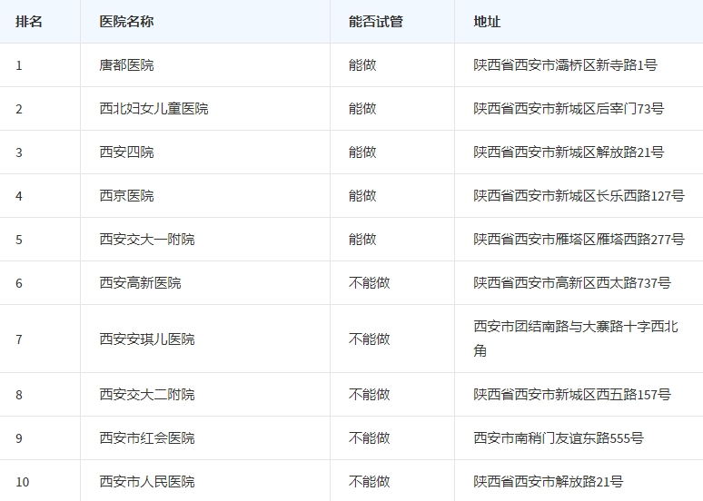Click 不能做 in the 西安高新医院 row
The width and height of the screenshot is (703, 501).
[x=370, y=282]
